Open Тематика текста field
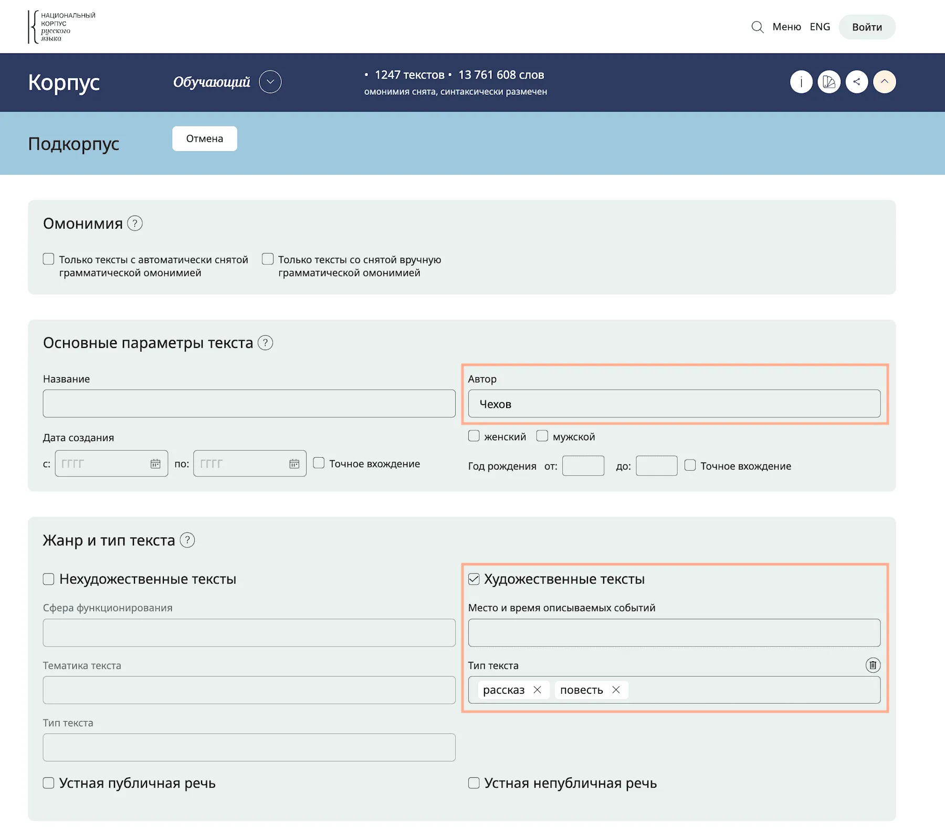The width and height of the screenshot is (945, 835). [249, 690]
